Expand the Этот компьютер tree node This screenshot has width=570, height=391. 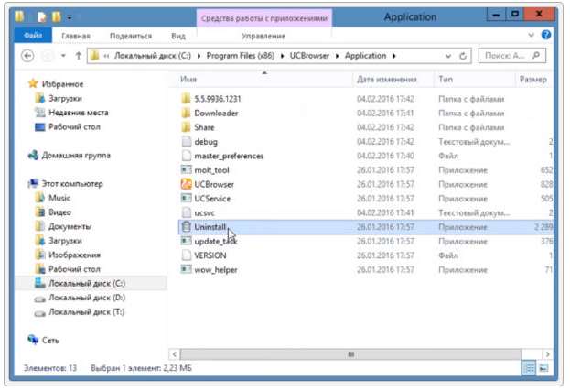pos(21,183)
